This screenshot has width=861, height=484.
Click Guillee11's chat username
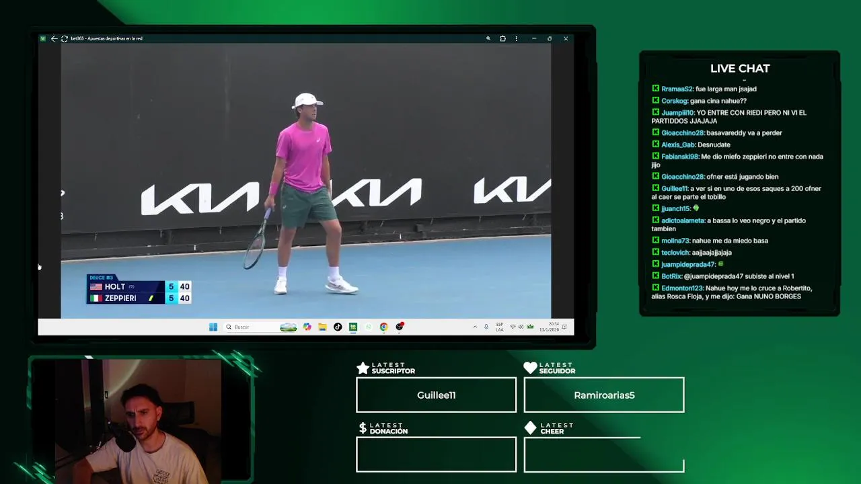pos(675,189)
